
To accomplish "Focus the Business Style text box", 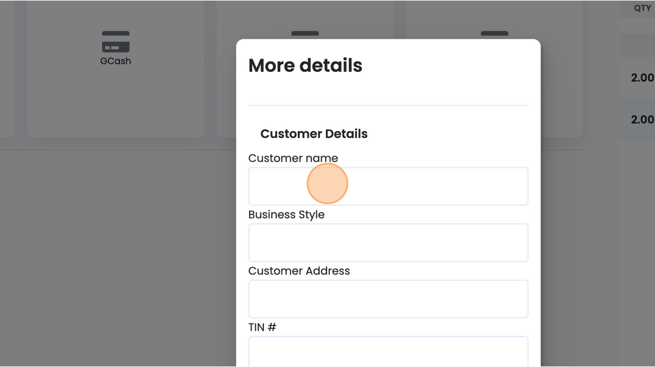I will pos(388,243).
